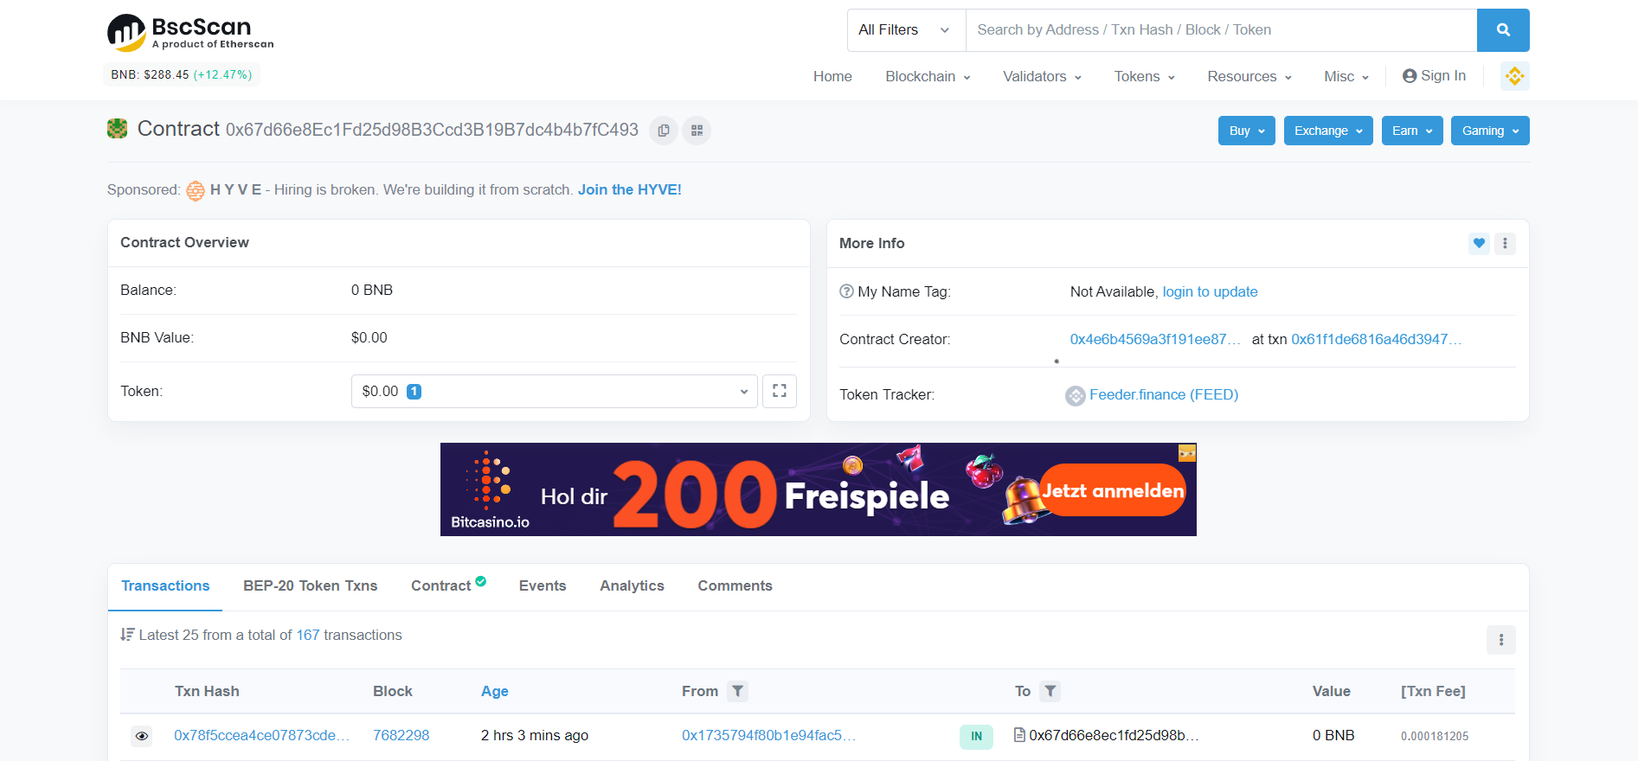Open block 7682298

(401, 736)
